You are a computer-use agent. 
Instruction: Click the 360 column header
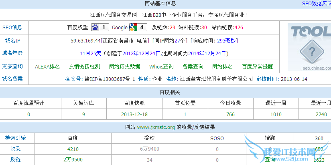[x=319, y=139]
